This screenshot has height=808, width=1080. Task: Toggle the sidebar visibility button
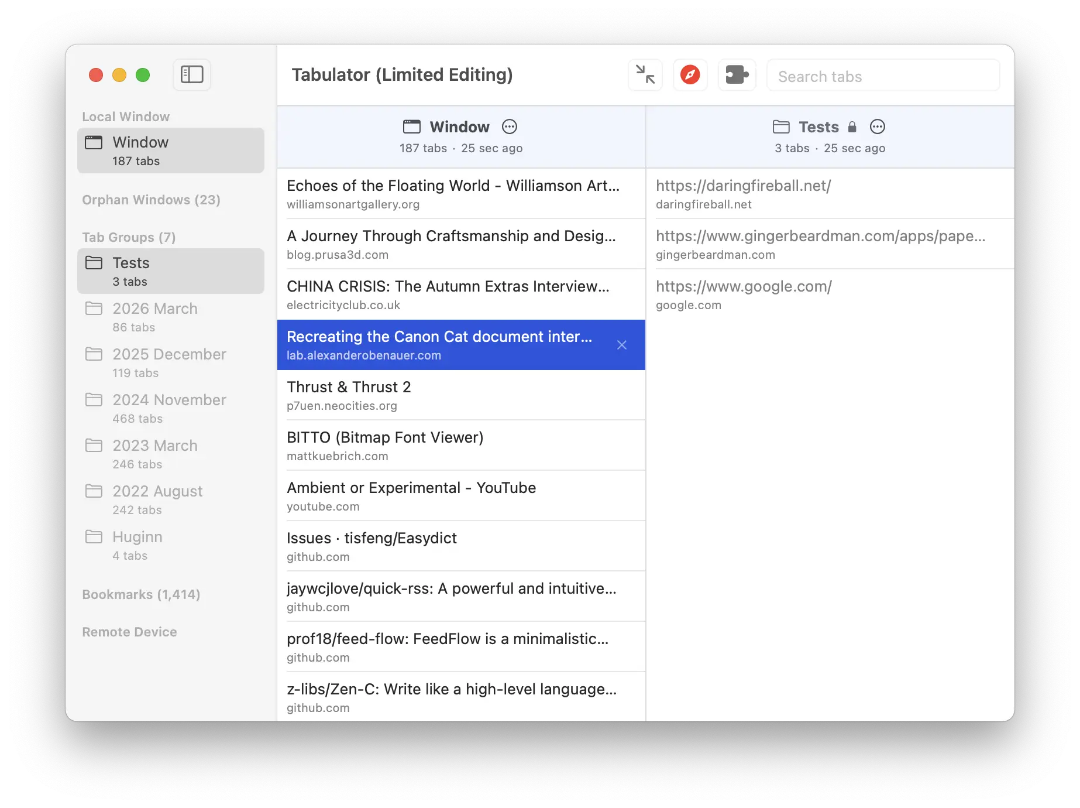point(191,75)
